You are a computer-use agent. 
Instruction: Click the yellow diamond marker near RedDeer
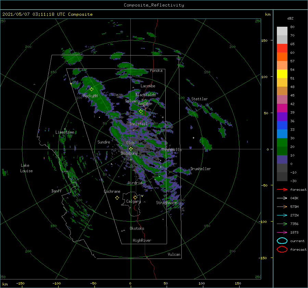(141, 111)
